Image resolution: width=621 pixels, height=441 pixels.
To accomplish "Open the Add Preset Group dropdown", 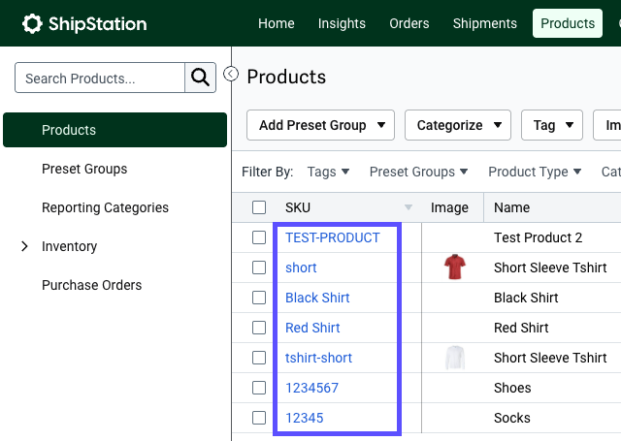I will point(320,125).
